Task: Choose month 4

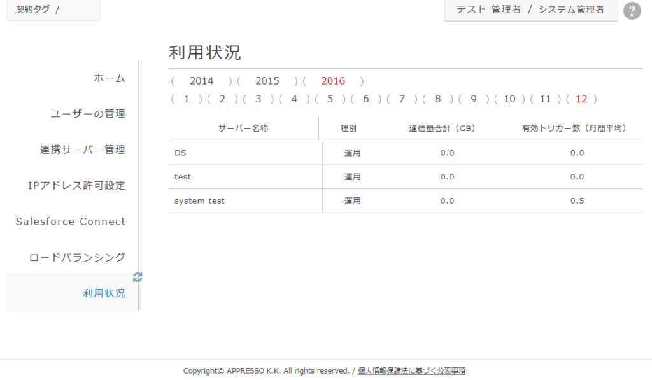Action: point(294,99)
